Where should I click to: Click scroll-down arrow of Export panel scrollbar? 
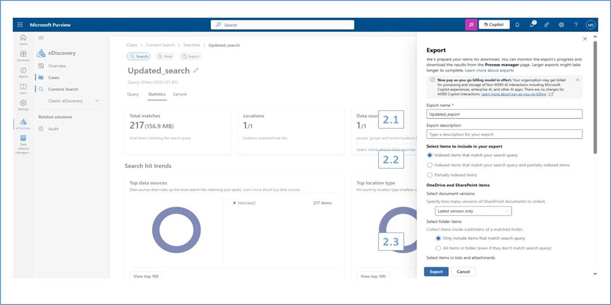click(x=595, y=274)
